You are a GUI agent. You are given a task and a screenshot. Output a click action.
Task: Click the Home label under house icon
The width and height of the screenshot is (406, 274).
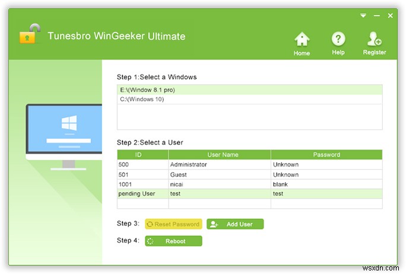point(302,53)
